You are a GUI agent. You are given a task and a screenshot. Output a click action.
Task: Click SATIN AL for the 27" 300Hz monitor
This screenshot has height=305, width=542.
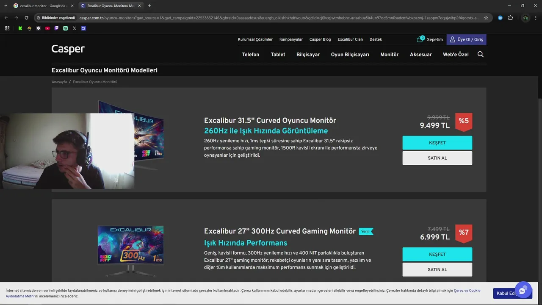tap(437, 269)
